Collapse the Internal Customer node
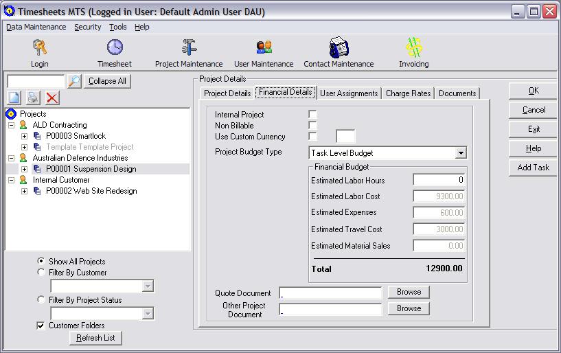 tap(12, 180)
